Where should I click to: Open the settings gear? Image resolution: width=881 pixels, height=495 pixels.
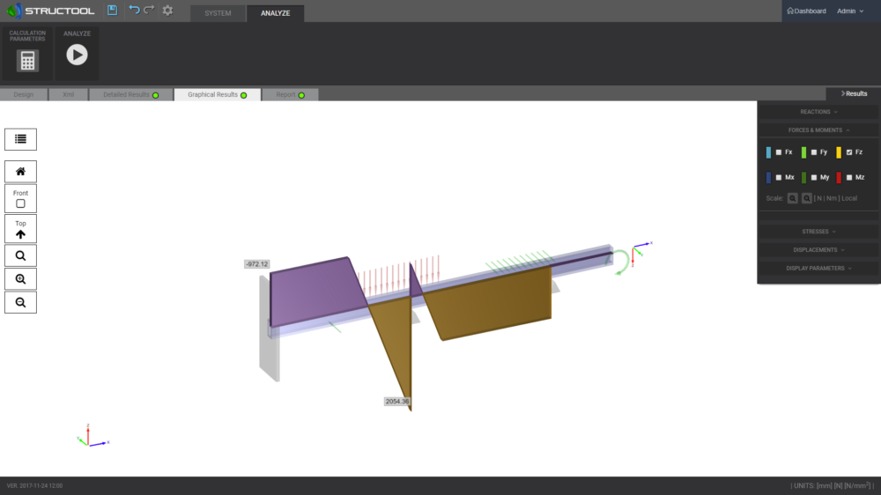pyautogui.click(x=167, y=10)
